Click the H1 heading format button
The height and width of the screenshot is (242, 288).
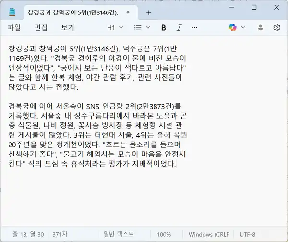(x=111, y=28)
